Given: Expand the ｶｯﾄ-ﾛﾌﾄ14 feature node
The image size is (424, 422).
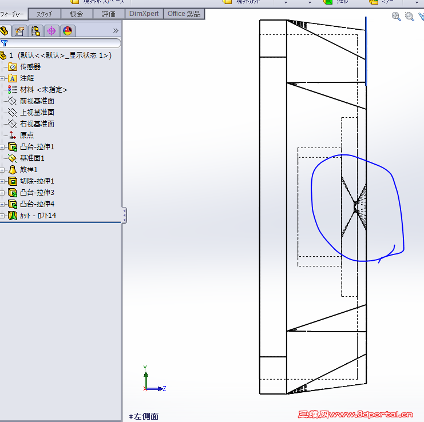Looking at the screenshot, I should [x=2, y=216].
